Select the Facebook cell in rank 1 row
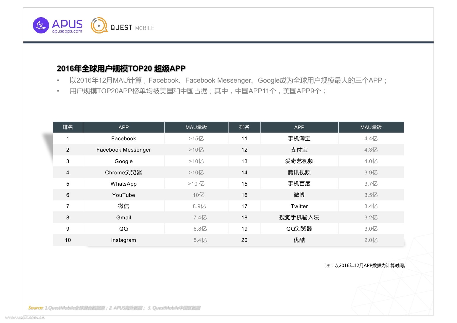This screenshot has width=457, height=323. 124,139
